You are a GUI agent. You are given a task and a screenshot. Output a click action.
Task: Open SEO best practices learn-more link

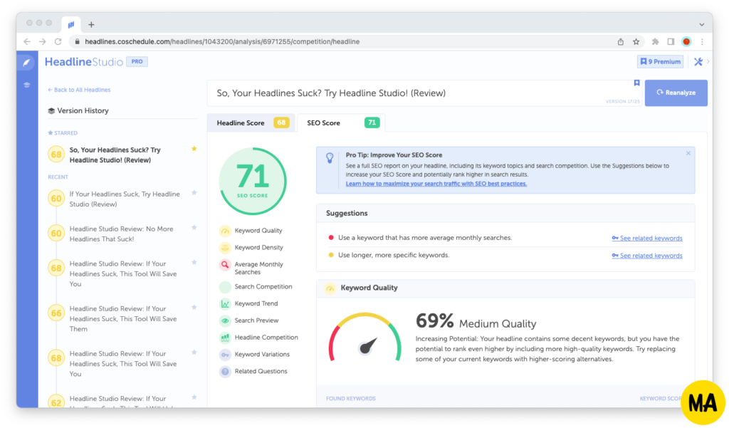click(x=436, y=184)
